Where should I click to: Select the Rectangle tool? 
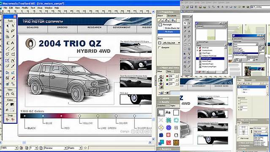coord(13,54)
